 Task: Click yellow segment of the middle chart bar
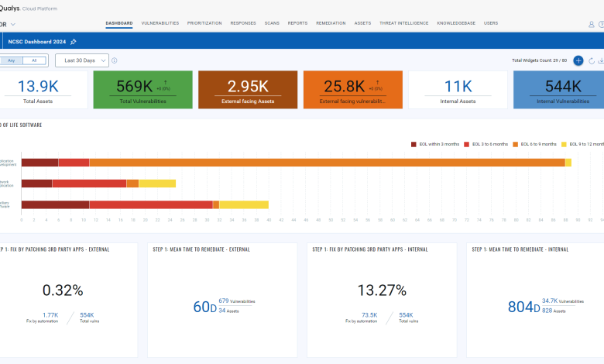pyautogui.click(x=157, y=184)
